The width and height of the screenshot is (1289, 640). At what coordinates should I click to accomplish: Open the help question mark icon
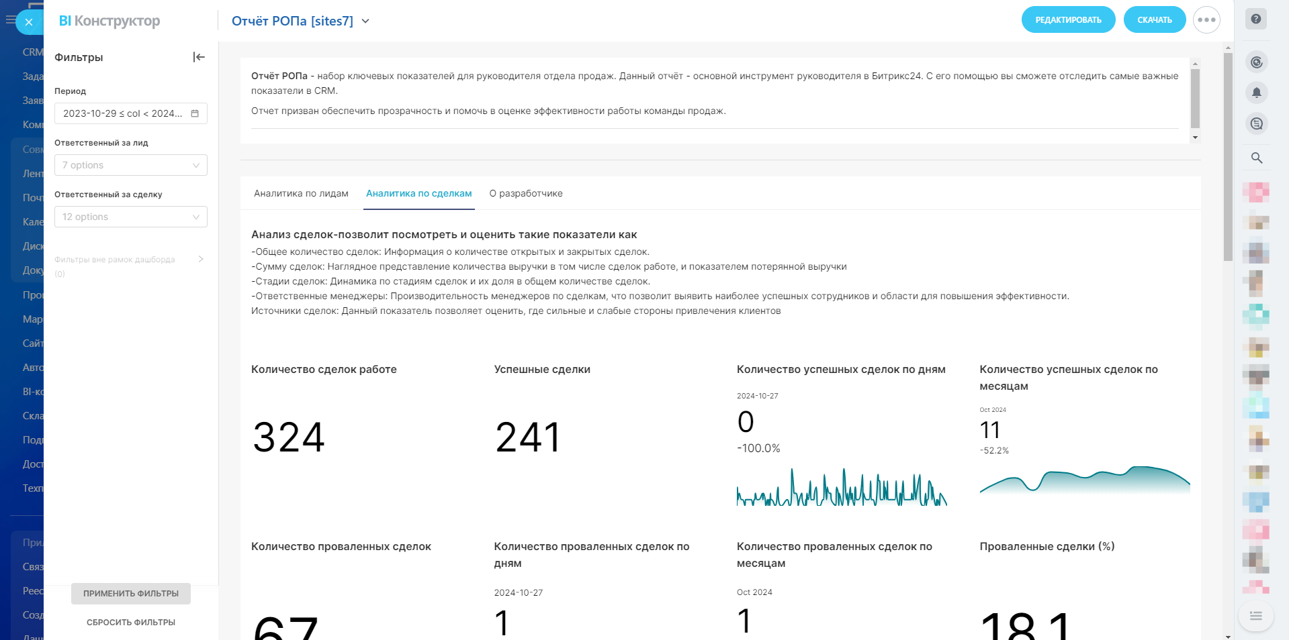click(x=1255, y=19)
